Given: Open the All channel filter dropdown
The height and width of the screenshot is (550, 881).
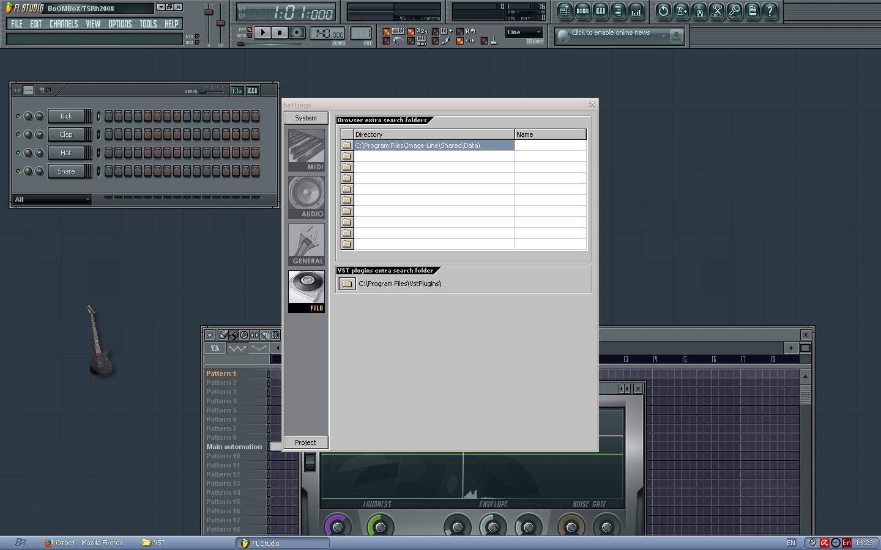Looking at the screenshot, I should point(52,199).
